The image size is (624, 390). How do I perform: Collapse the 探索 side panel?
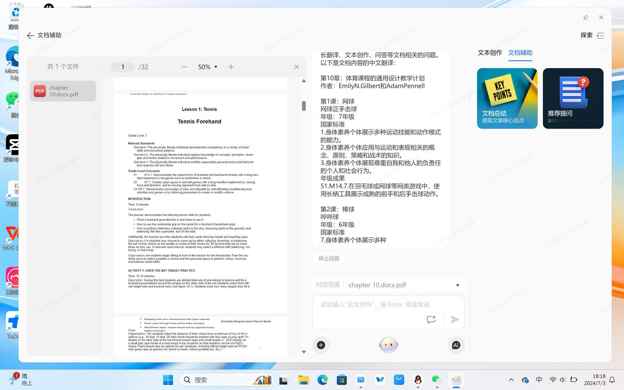(600, 35)
